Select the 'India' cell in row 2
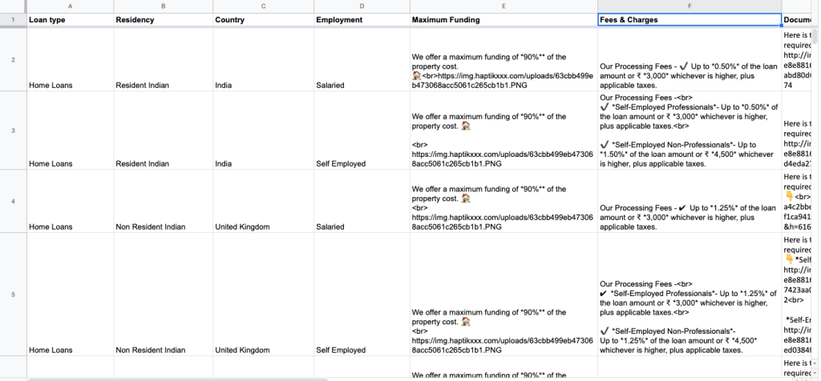The width and height of the screenshot is (821, 381). (x=263, y=85)
